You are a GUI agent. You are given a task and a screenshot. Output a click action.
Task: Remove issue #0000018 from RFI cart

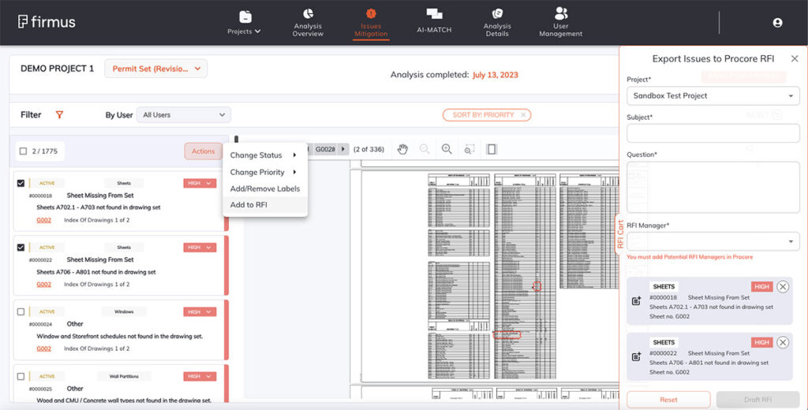click(x=783, y=286)
